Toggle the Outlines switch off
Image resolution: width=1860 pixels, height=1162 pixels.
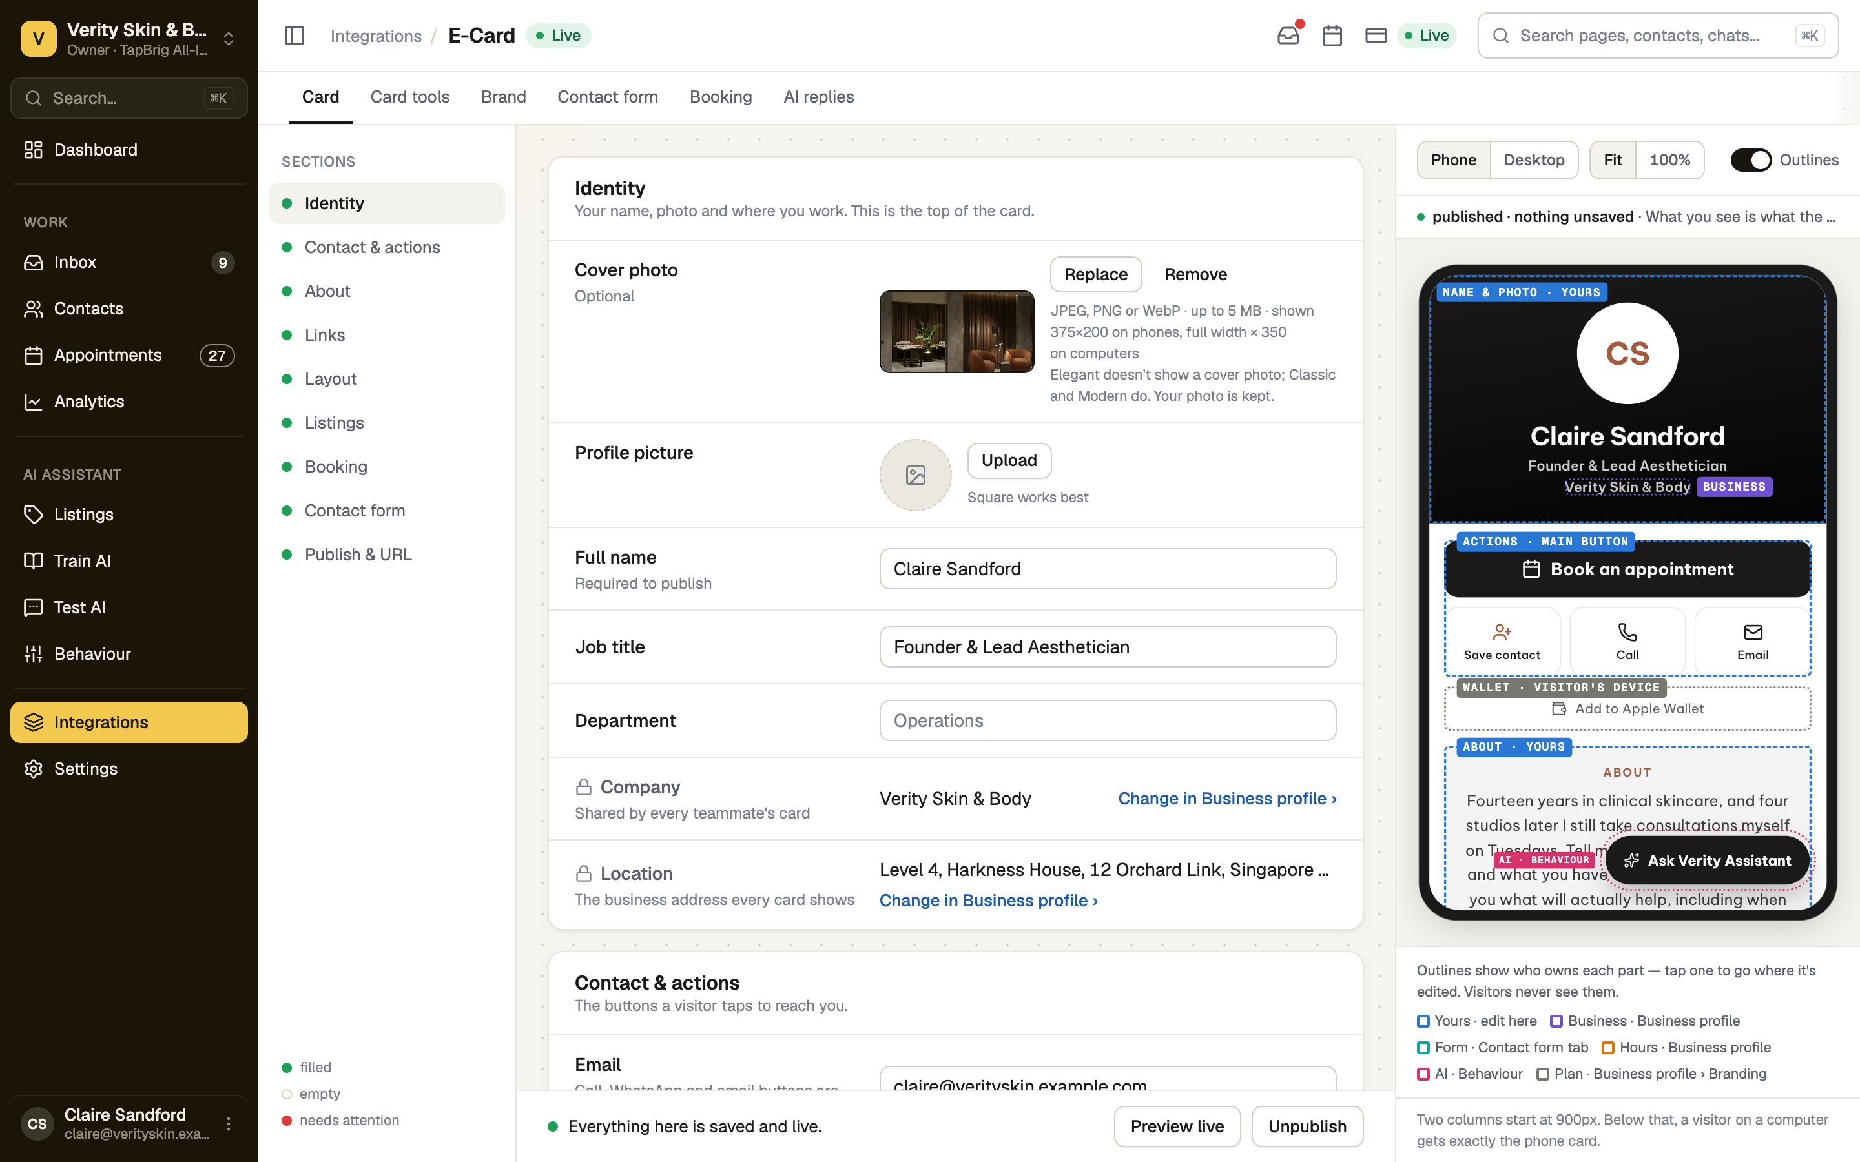click(x=1751, y=160)
